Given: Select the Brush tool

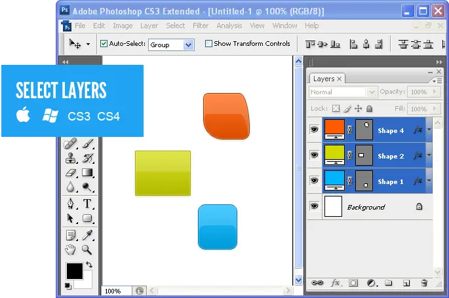Looking at the screenshot, I should [88, 143].
